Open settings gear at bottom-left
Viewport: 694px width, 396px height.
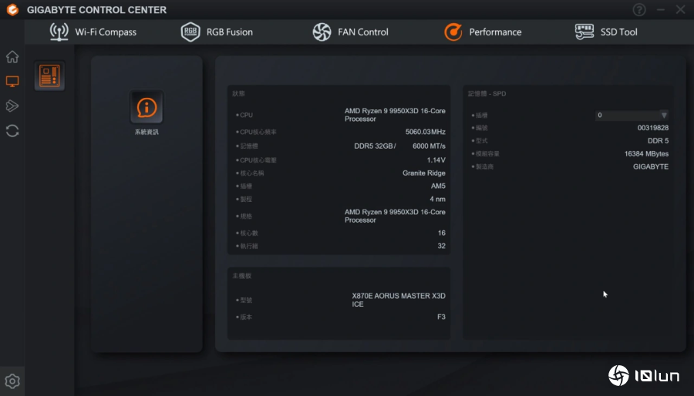tap(12, 381)
